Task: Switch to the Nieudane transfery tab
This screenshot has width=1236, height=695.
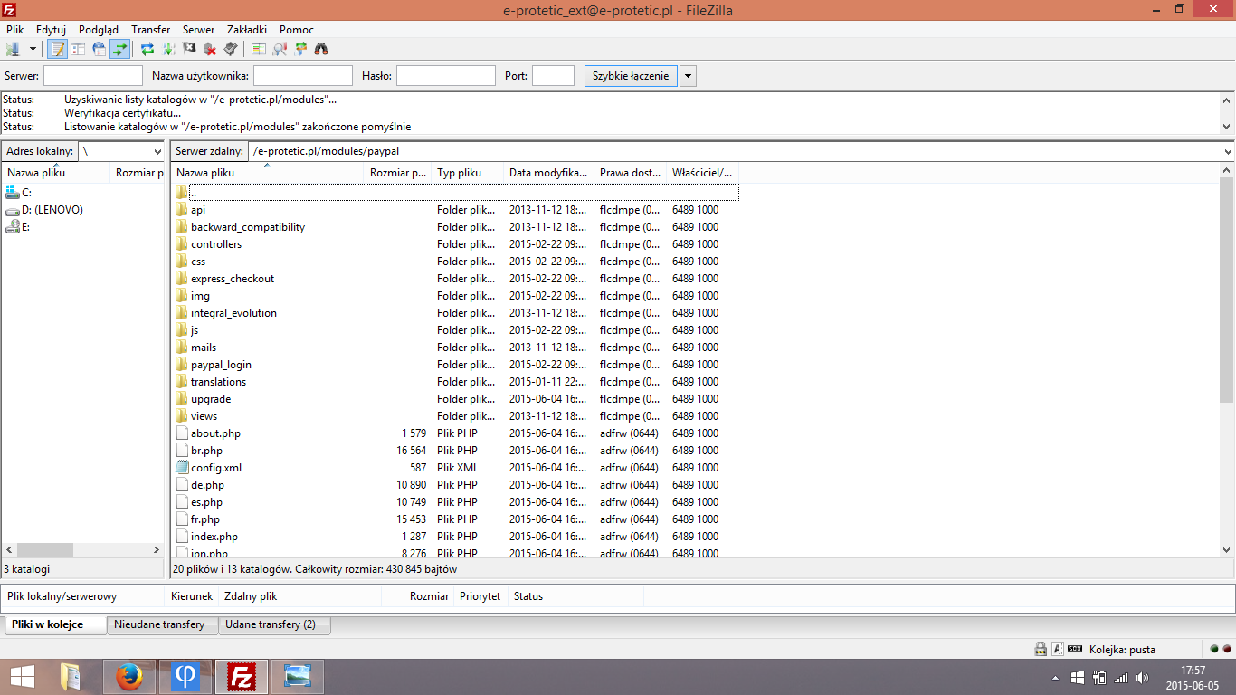Action: tap(162, 624)
